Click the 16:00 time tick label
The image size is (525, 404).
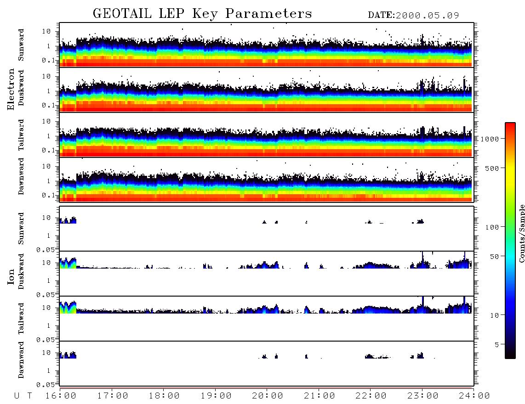(x=61, y=396)
